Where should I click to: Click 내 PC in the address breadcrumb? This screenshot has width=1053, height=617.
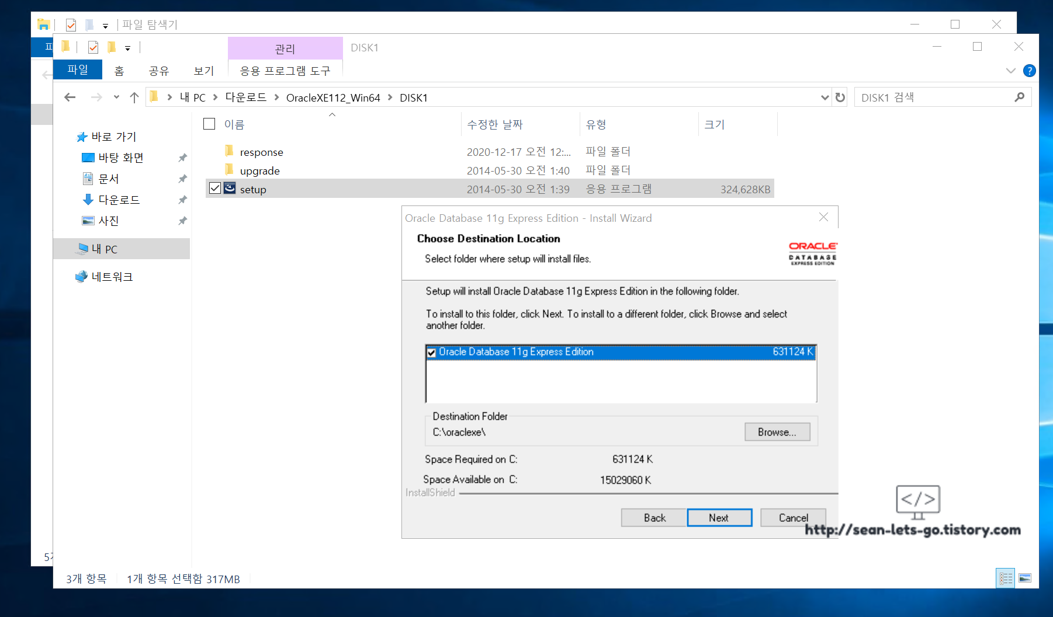[192, 97]
